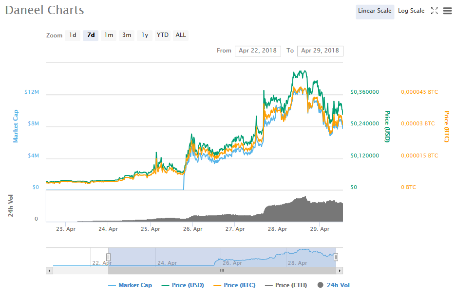Set zoom range to 1d
Viewport: 456px width, 294px height.
(x=73, y=35)
